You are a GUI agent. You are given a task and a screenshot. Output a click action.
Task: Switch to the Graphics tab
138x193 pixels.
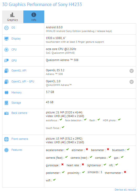click(x=13, y=17)
